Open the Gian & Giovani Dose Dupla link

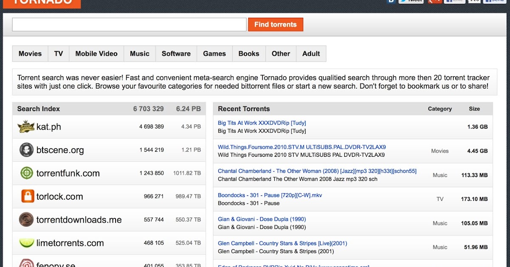[x=262, y=219]
